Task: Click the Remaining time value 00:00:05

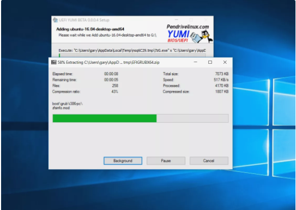Action: tap(111, 80)
